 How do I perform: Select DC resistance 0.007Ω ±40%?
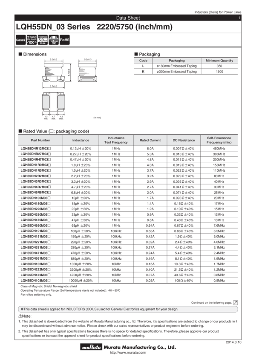point(184,149)
